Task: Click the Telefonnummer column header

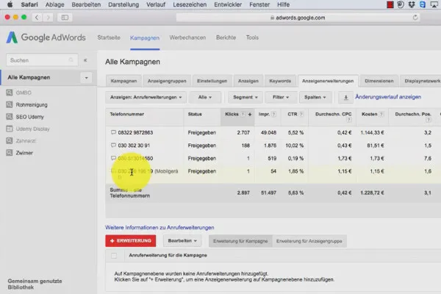Action: pyautogui.click(x=127, y=114)
